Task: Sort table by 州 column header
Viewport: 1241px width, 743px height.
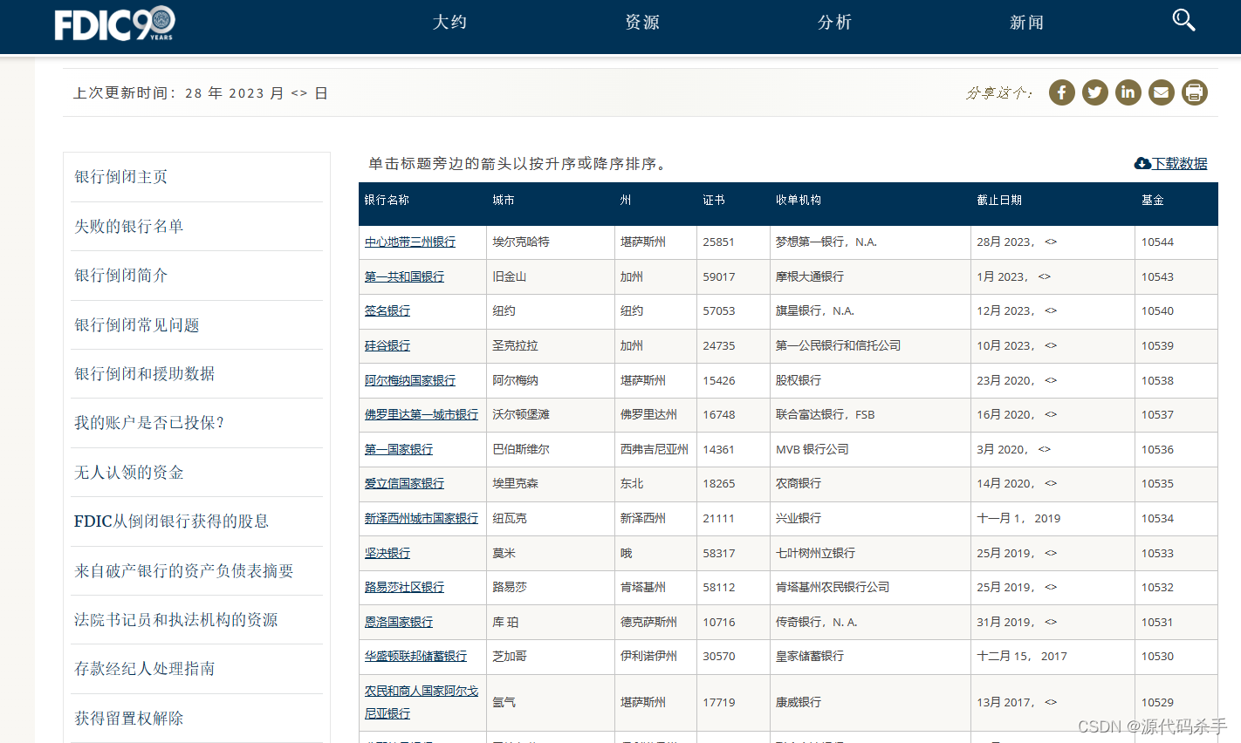Action: 626,200
